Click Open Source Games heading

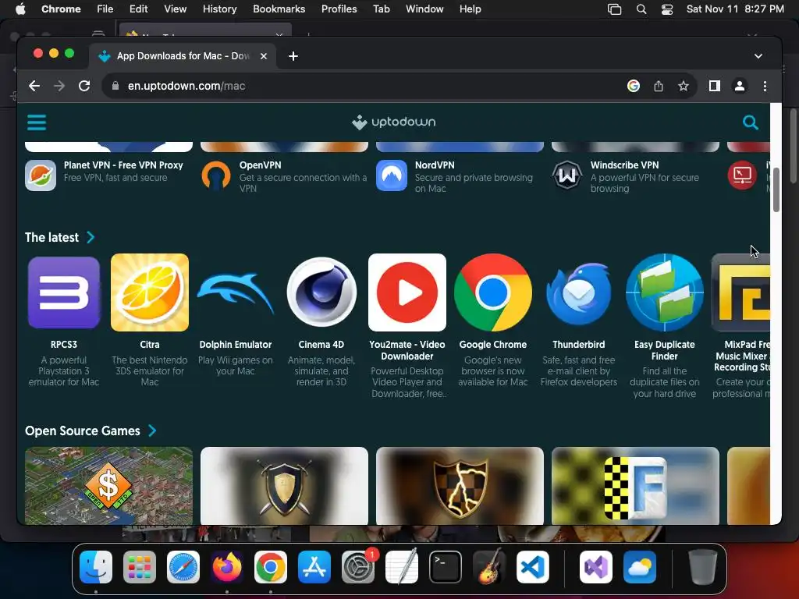pos(83,431)
